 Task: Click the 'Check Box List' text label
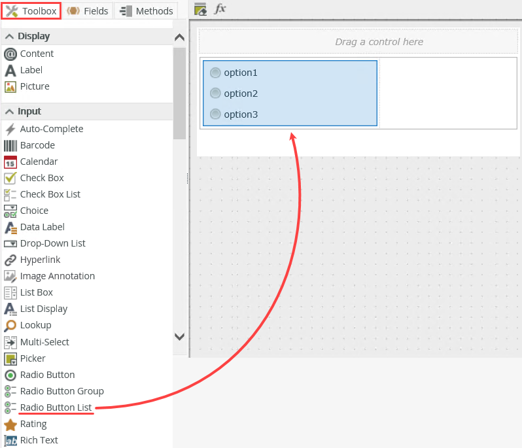click(50, 194)
